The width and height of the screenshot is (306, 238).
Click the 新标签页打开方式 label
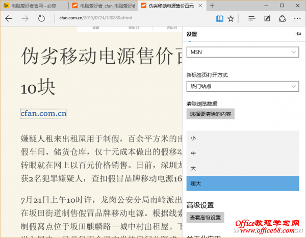[207, 75]
